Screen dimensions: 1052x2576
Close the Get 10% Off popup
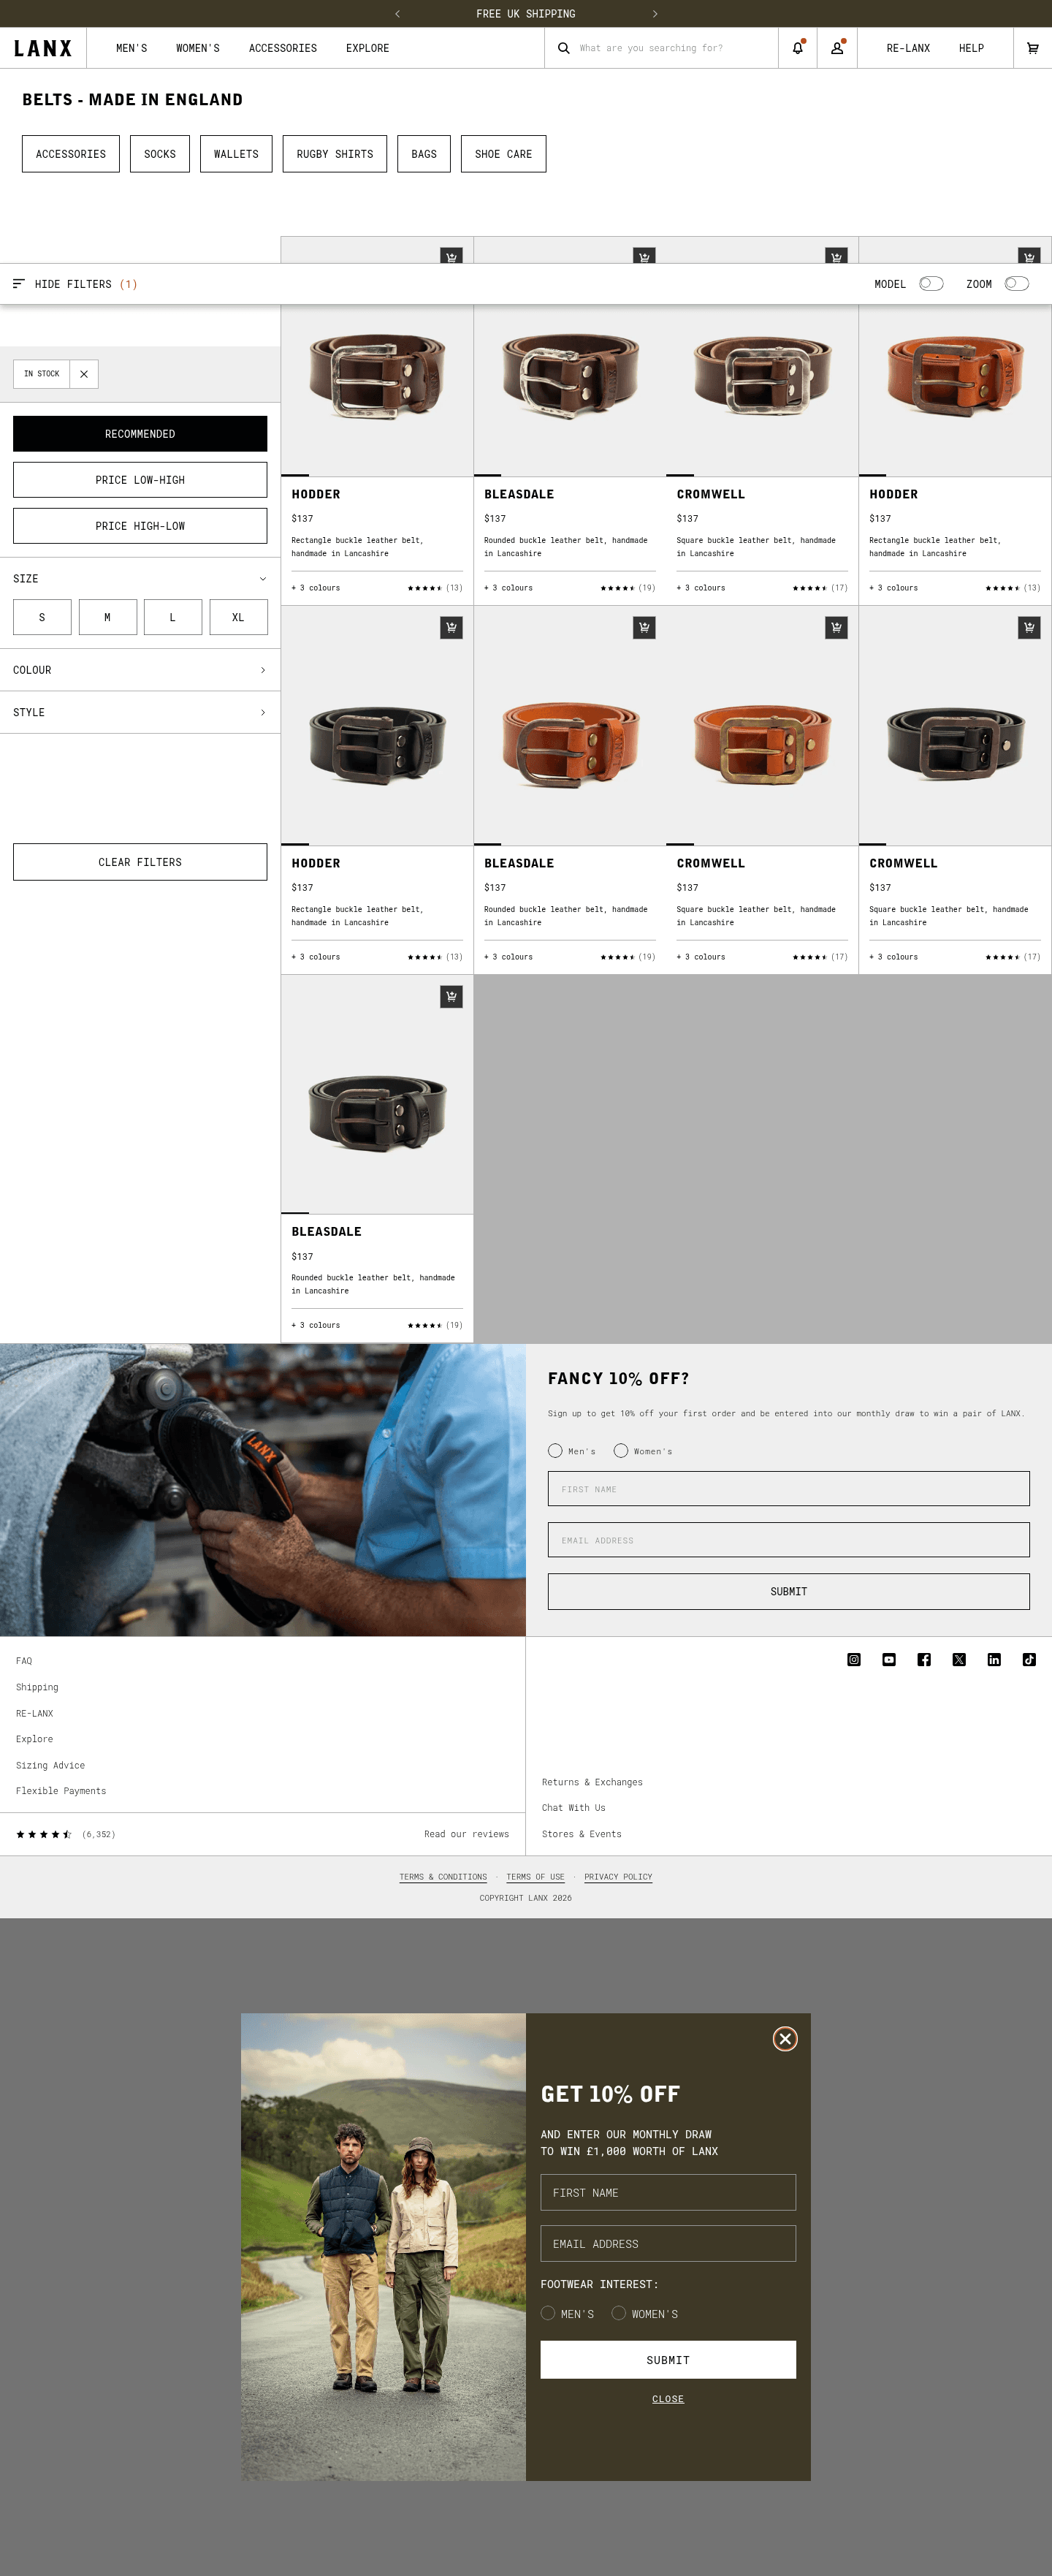(x=785, y=2038)
